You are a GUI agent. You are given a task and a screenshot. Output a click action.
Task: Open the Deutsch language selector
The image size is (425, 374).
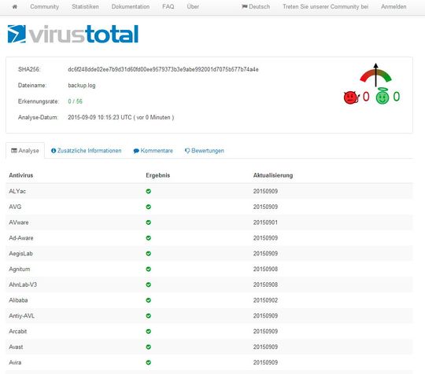(x=256, y=7)
